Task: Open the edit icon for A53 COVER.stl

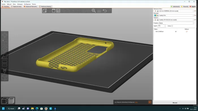Action: tap(186, 32)
